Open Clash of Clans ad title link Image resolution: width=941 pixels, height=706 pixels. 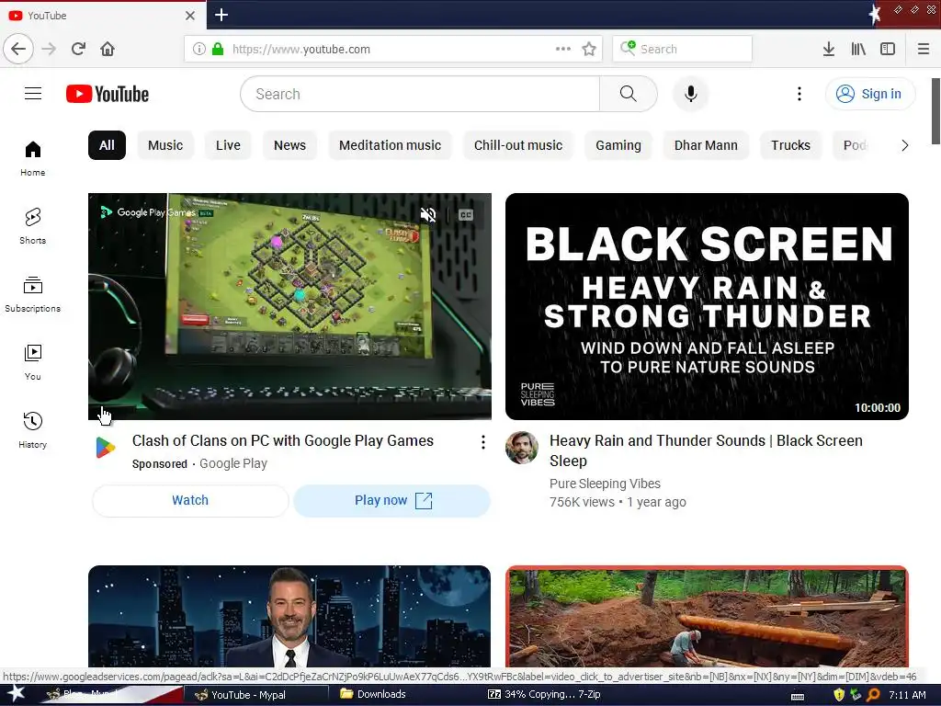click(283, 440)
